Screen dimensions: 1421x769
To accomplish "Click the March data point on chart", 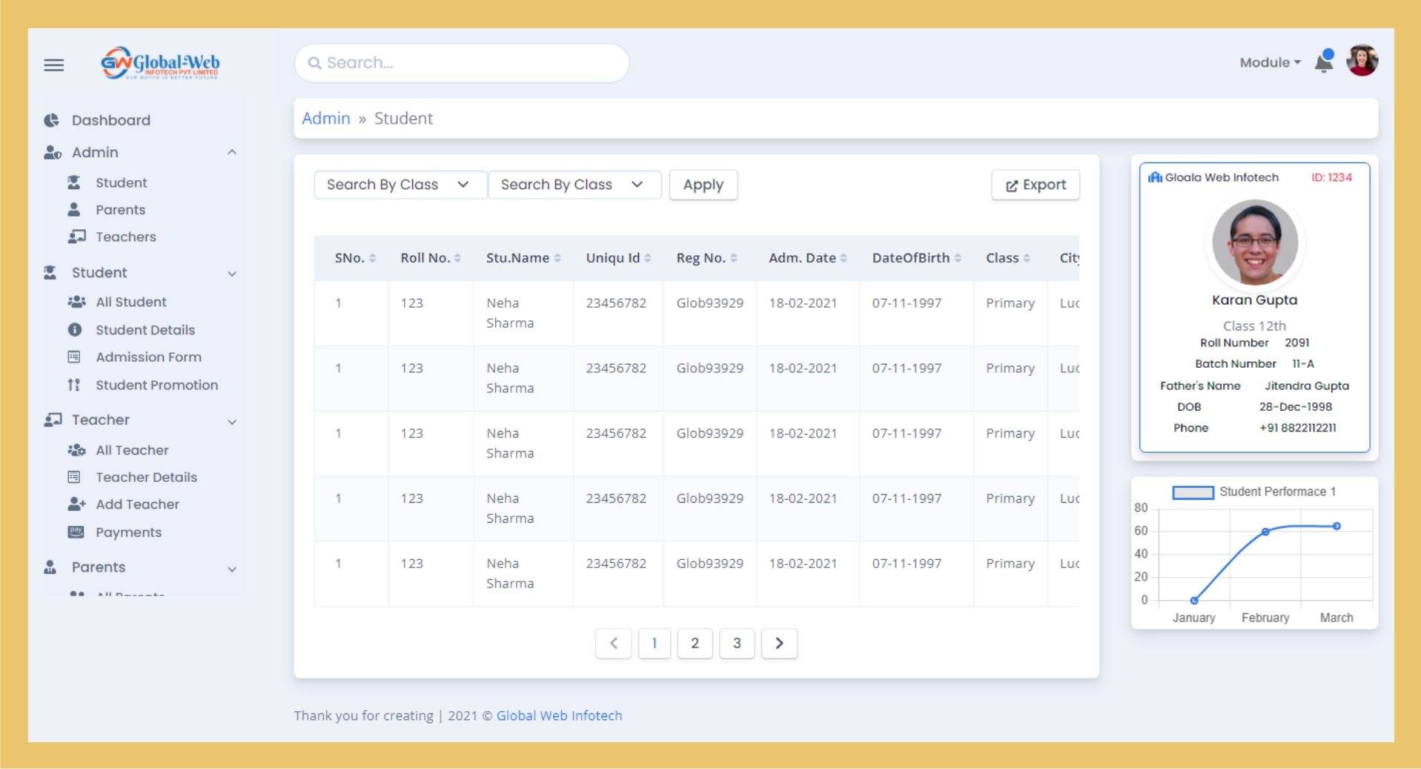I will [1336, 526].
